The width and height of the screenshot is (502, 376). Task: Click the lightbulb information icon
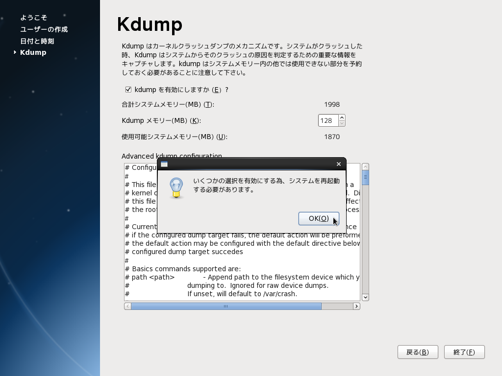coord(176,188)
